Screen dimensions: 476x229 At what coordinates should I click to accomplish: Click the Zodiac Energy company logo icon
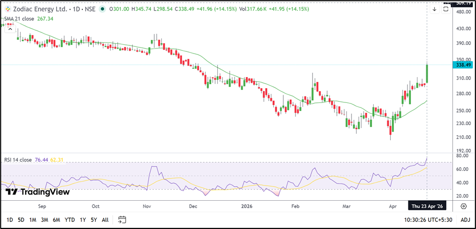point(8,9)
